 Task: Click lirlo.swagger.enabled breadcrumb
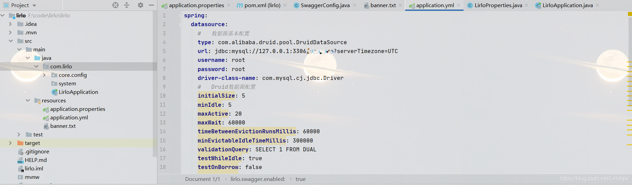[x=258, y=179]
